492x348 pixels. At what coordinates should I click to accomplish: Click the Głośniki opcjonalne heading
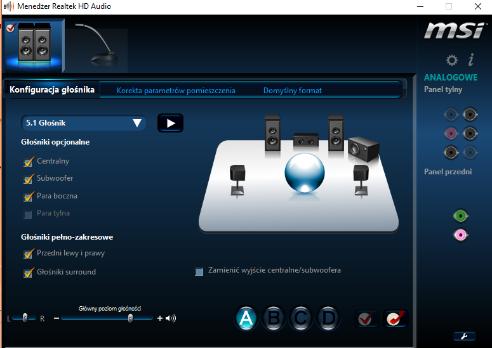coord(55,142)
